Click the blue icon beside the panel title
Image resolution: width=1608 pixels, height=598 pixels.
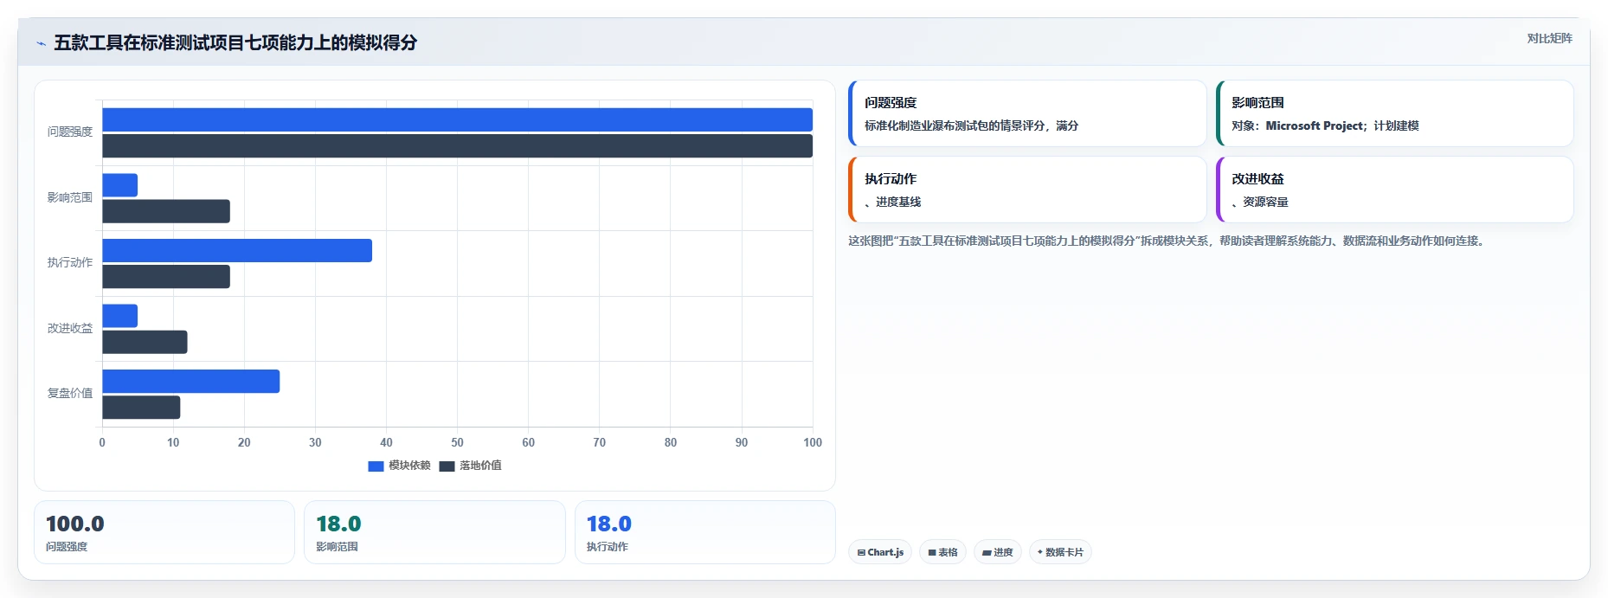click(41, 43)
